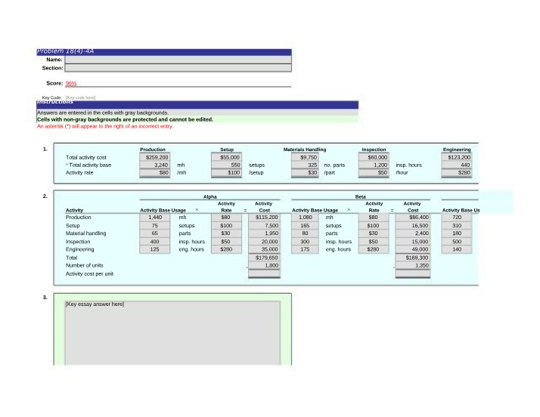
Task: Select Alpha Material handling cost 1,950
Action: [x=264, y=233]
